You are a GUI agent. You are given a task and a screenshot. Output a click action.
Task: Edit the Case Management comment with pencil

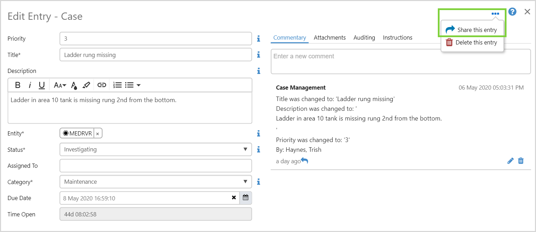point(510,161)
